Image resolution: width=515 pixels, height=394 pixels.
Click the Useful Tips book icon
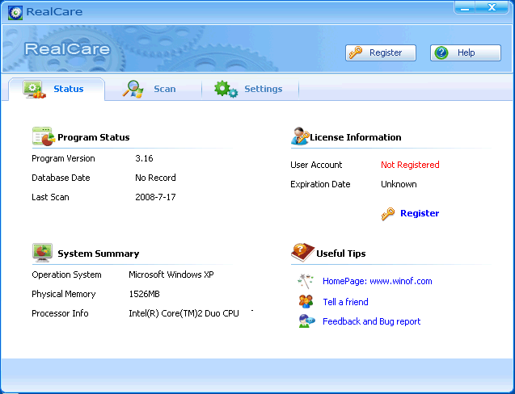302,252
